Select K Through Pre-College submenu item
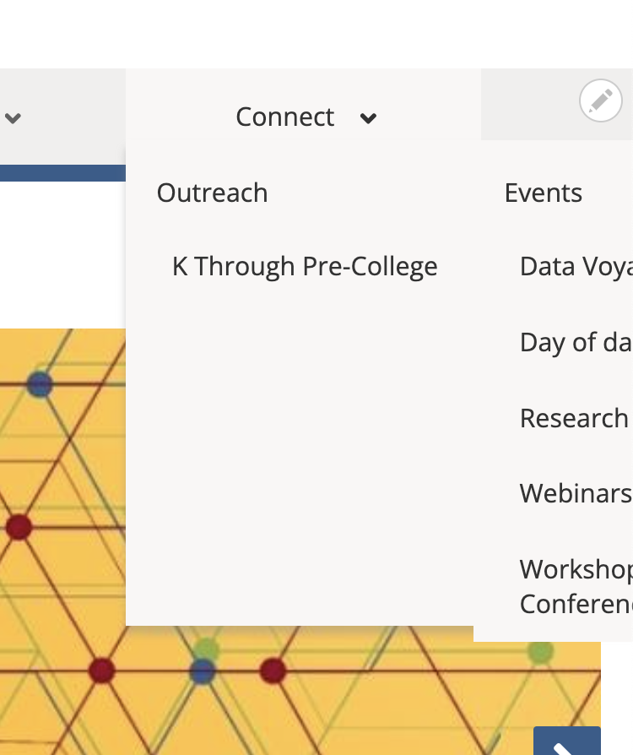633x755 pixels. coord(305,266)
